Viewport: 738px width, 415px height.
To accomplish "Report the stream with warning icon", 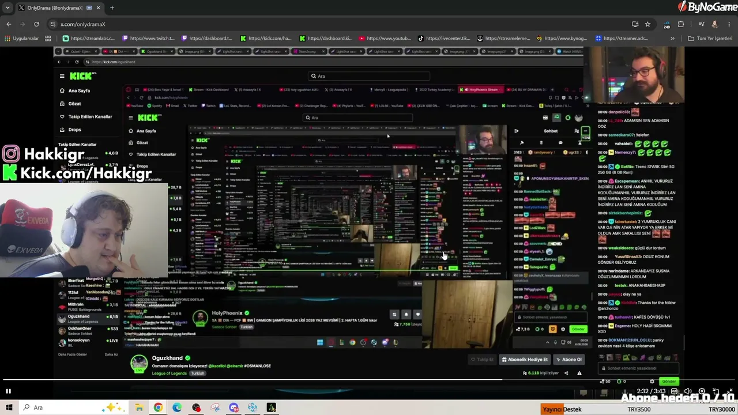I will (x=579, y=373).
